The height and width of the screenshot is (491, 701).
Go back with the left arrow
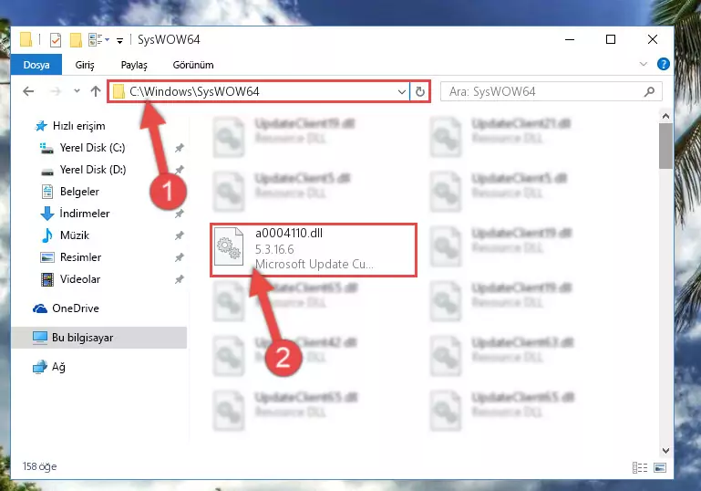(28, 91)
